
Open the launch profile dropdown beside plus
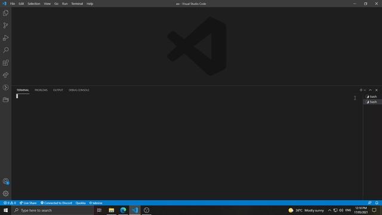click(x=365, y=90)
